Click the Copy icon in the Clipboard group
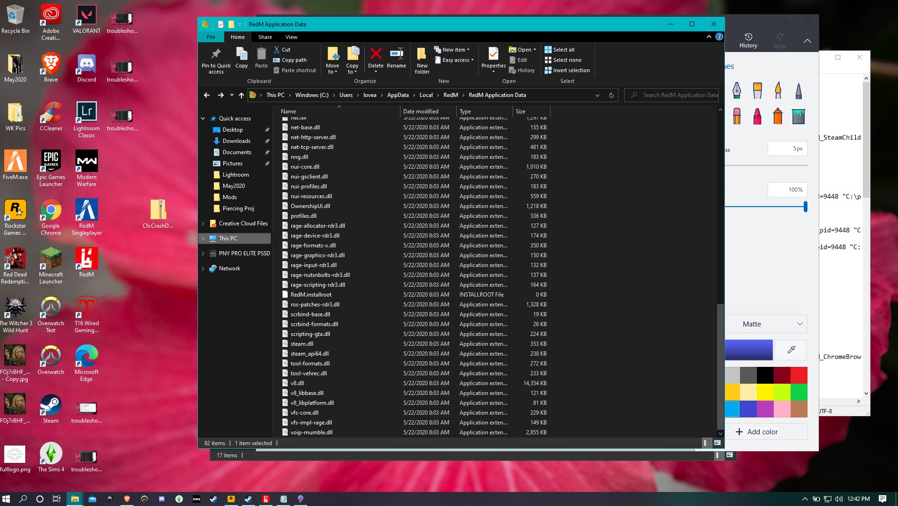This screenshot has height=506, width=898. click(x=241, y=54)
